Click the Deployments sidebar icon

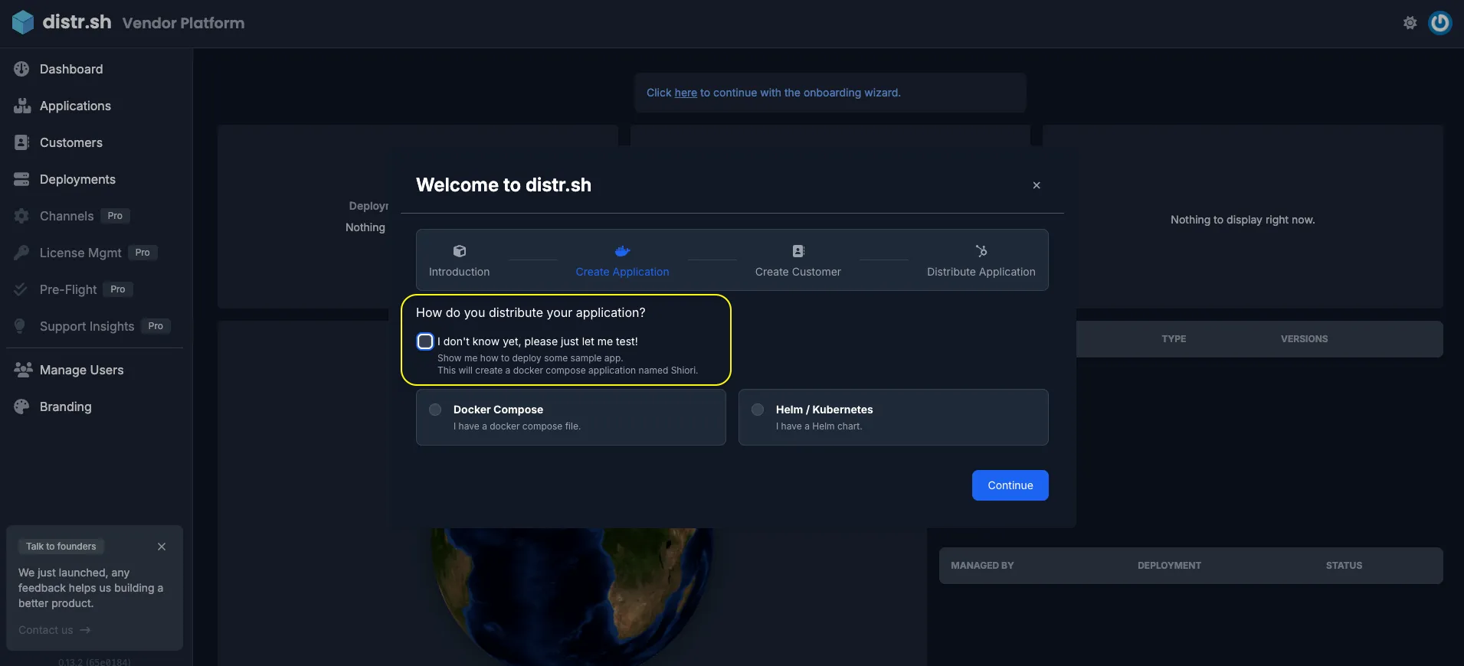click(x=21, y=179)
